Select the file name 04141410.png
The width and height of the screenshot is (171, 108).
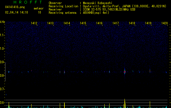15,7
